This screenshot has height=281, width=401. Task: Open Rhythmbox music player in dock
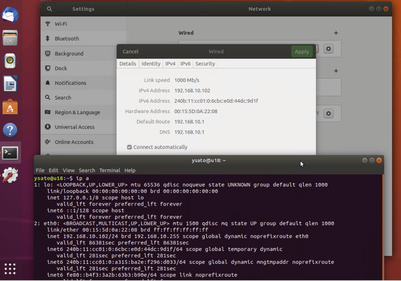point(10,61)
